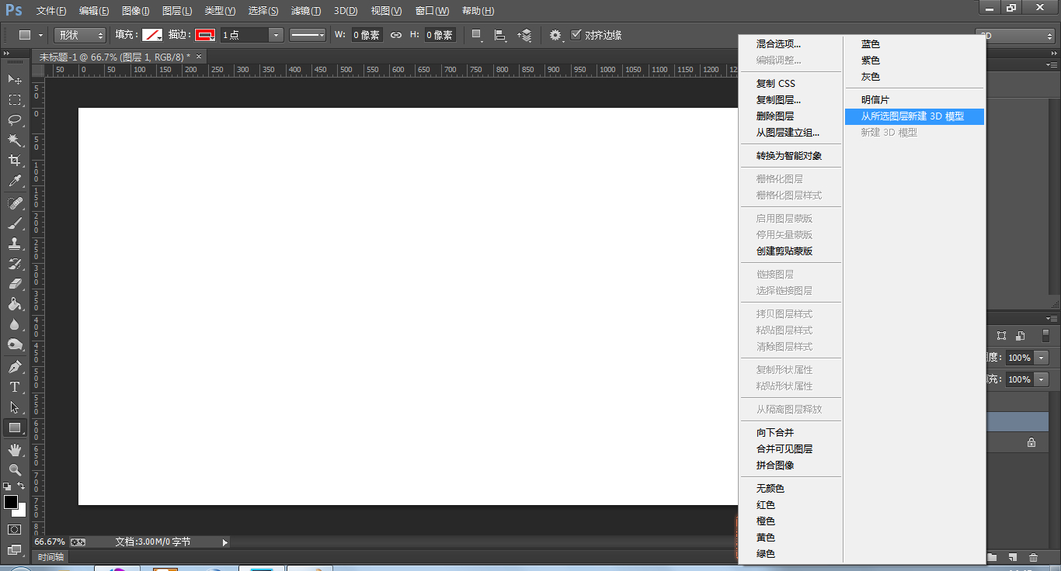Delete layer with trash icon
Image resolution: width=1061 pixels, height=571 pixels.
click(1033, 557)
